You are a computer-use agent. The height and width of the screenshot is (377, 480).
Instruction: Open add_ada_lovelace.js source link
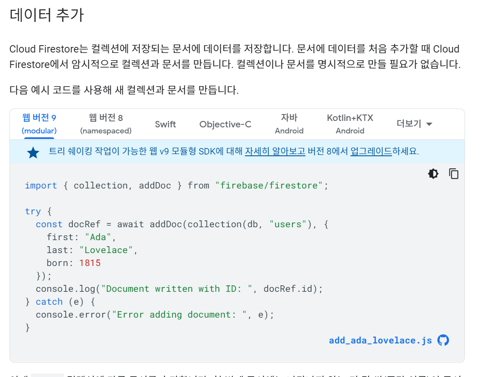[x=380, y=340]
